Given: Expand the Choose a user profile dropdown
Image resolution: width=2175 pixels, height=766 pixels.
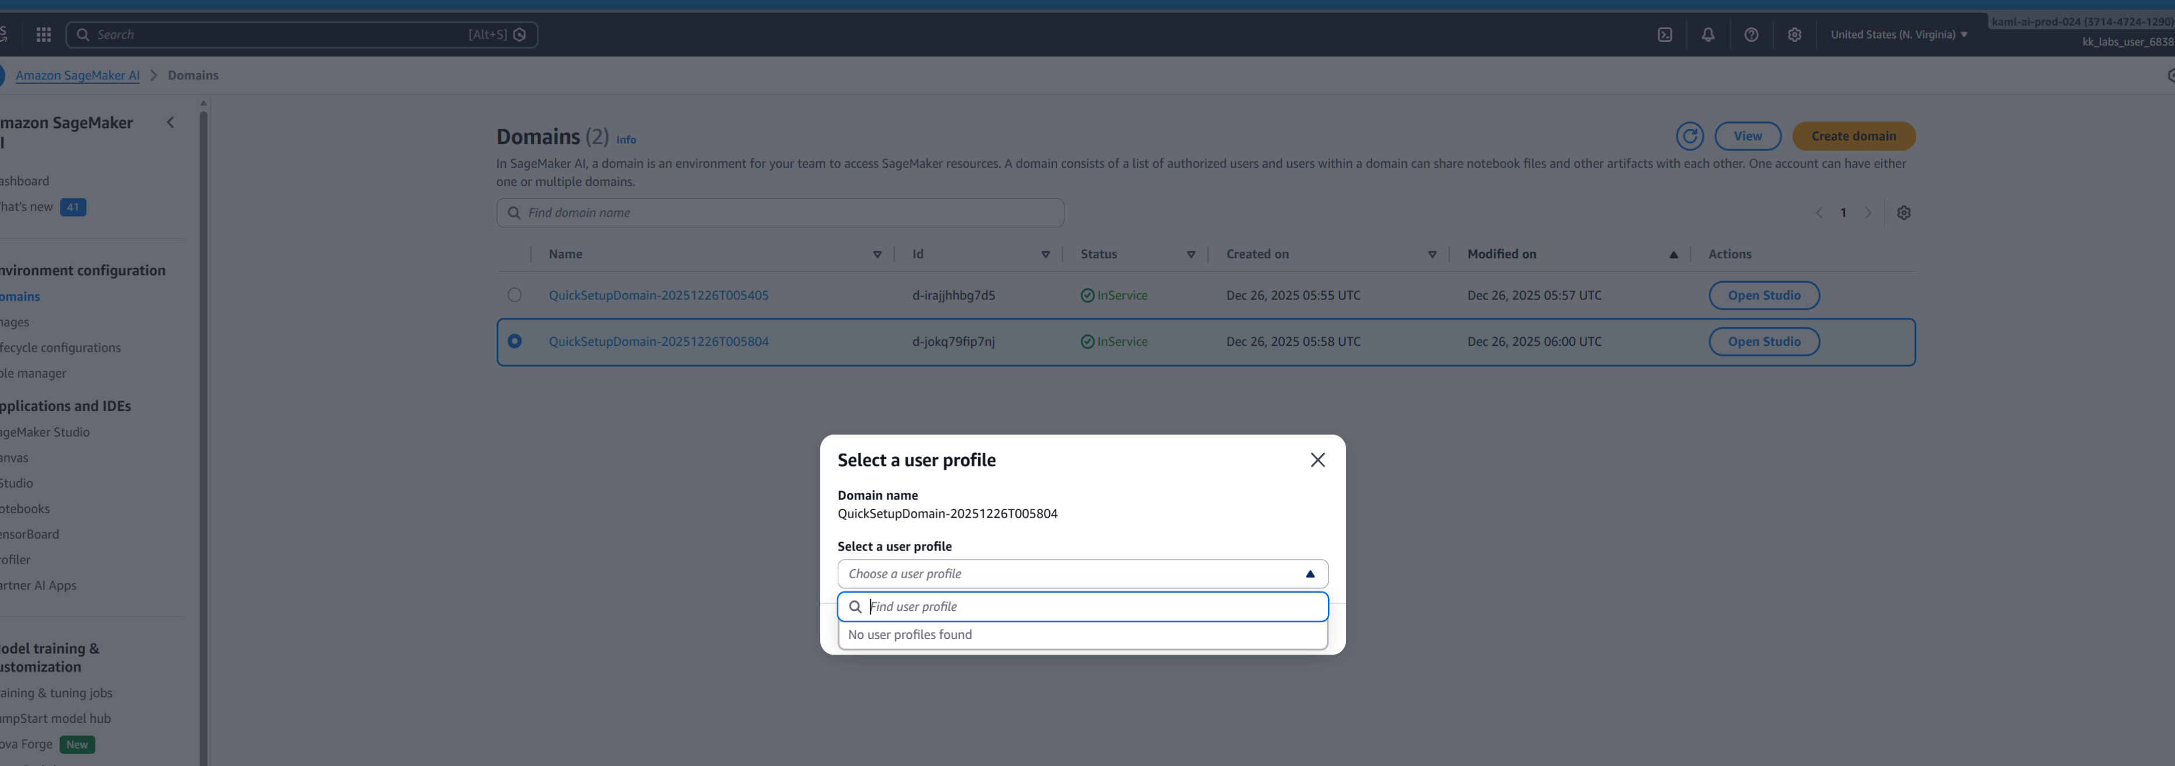Looking at the screenshot, I should [x=1081, y=574].
